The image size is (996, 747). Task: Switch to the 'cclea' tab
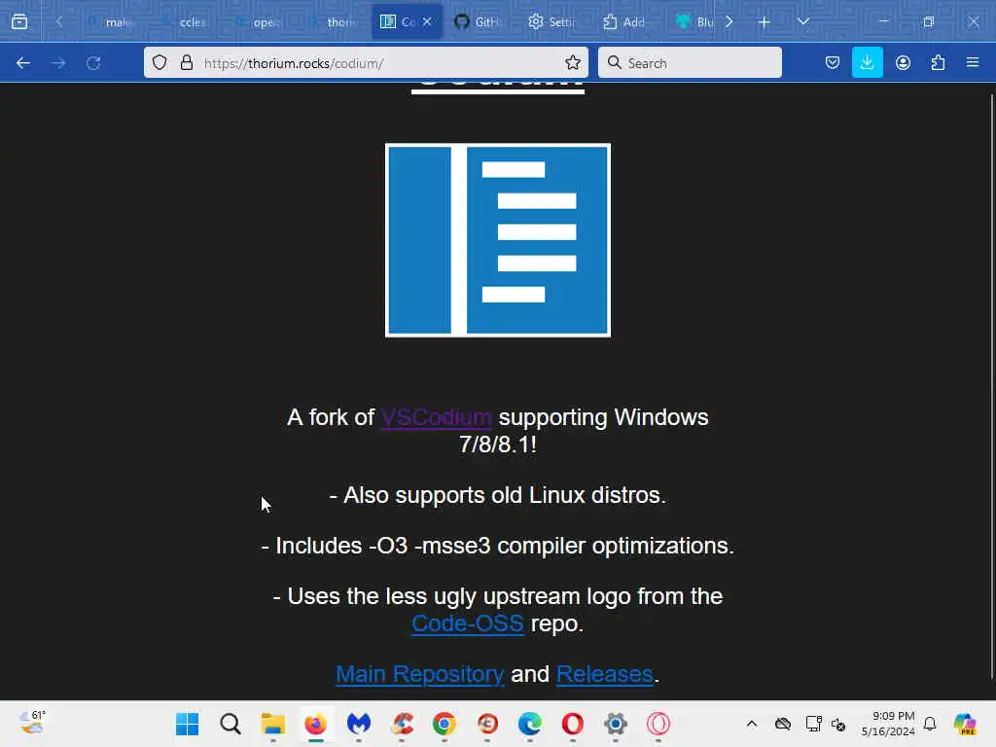pos(186,21)
